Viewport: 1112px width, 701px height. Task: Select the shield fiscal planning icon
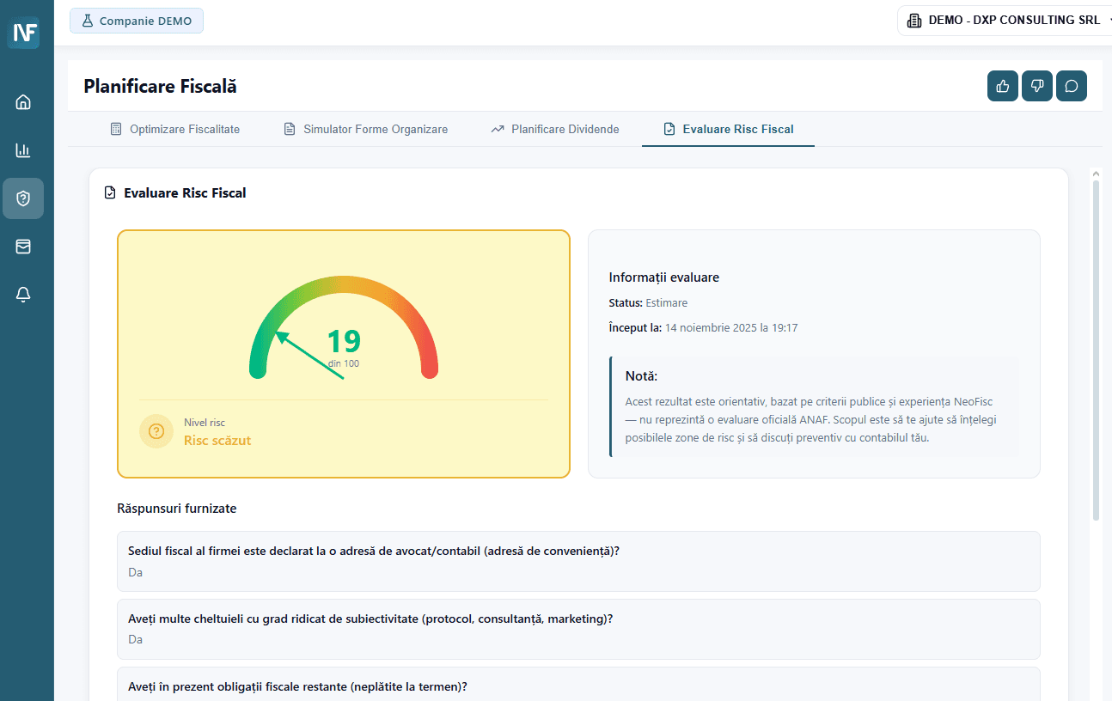click(23, 198)
